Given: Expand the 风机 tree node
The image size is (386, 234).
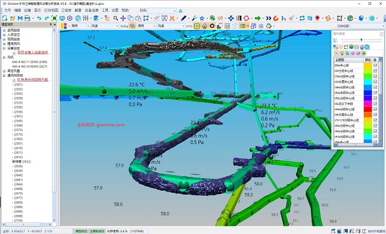Looking at the screenshot, I should pyautogui.click(x=4, y=57).
